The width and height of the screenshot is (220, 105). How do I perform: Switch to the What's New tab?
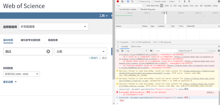point(136,46)
